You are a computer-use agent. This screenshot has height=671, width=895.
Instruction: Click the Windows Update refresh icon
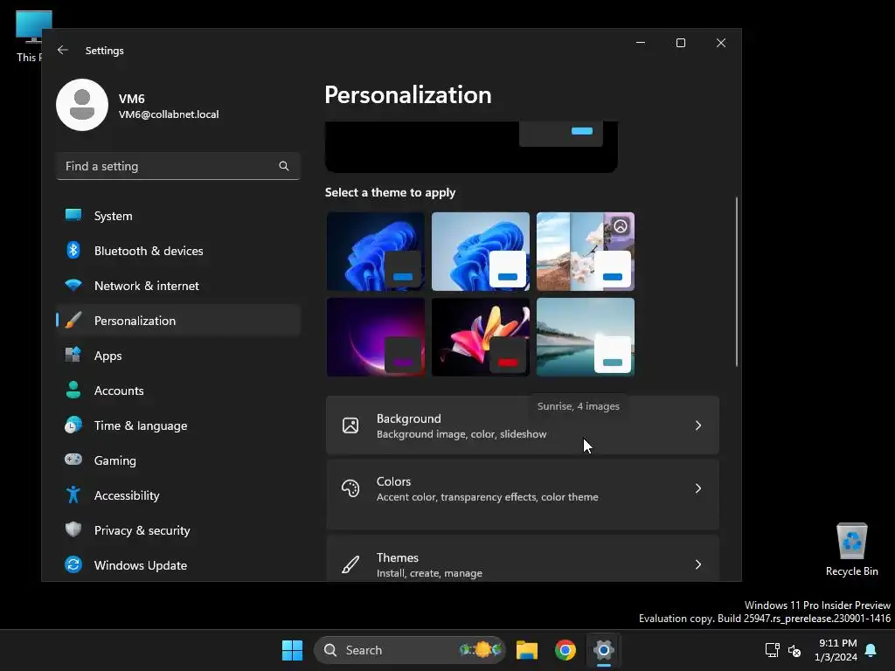tap(73, 565)
